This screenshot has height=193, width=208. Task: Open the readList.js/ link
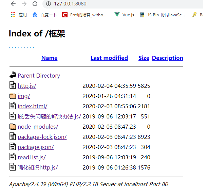point(32,157)
